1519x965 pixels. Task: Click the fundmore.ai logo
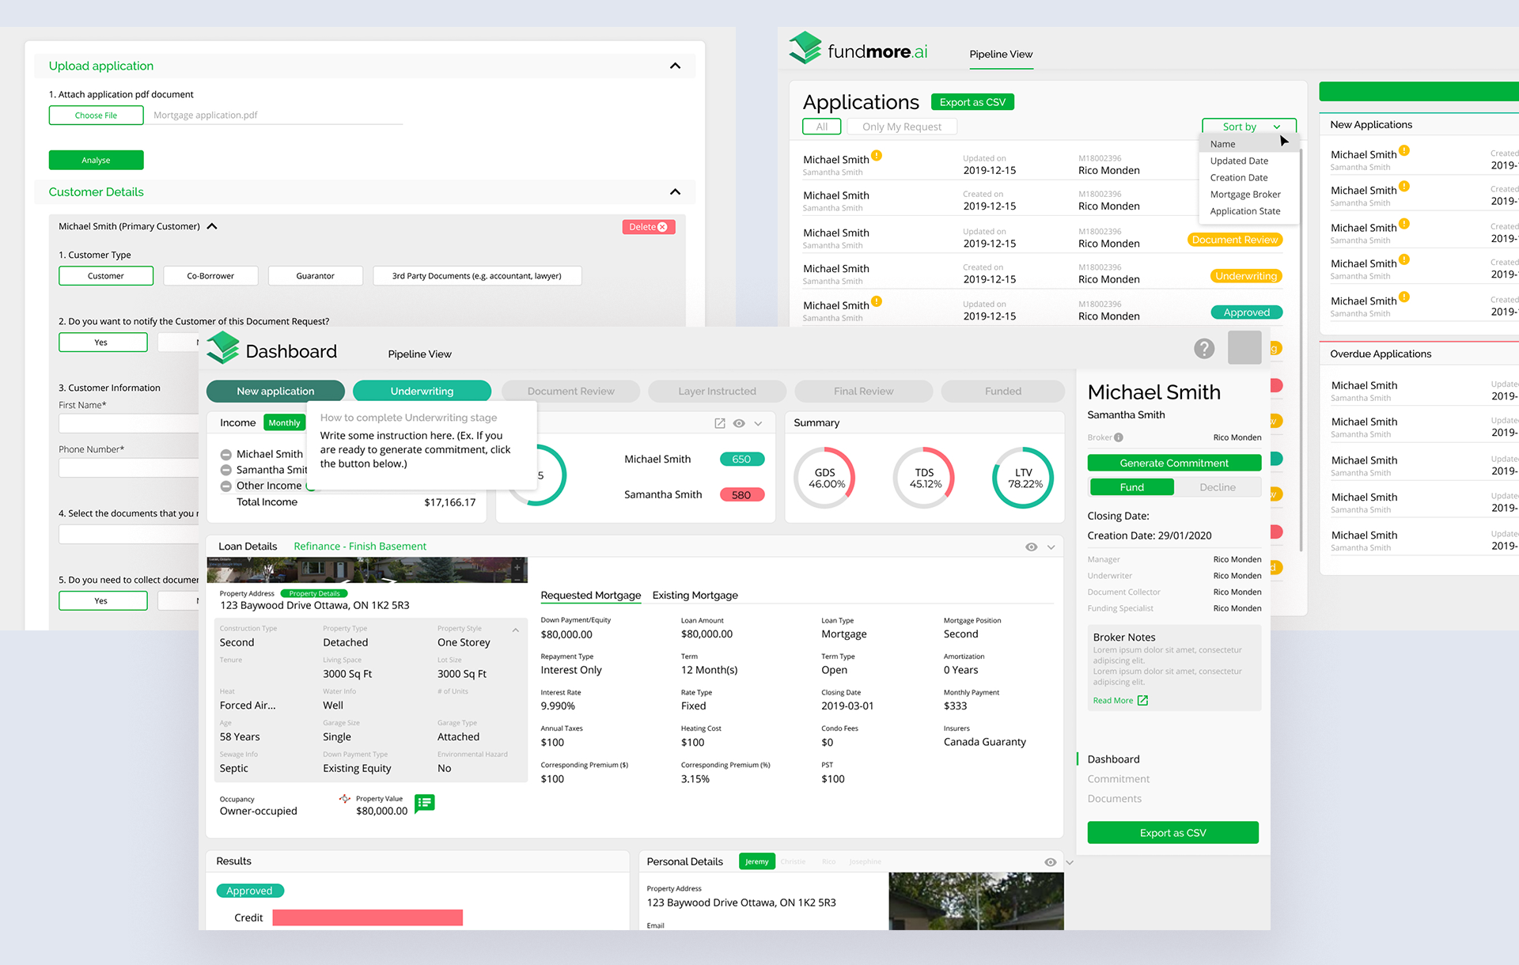coord(858,51)
